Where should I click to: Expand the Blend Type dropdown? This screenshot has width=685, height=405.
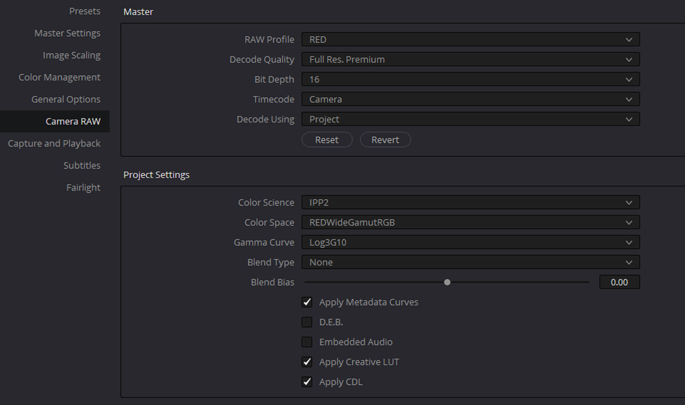point(470,262)
